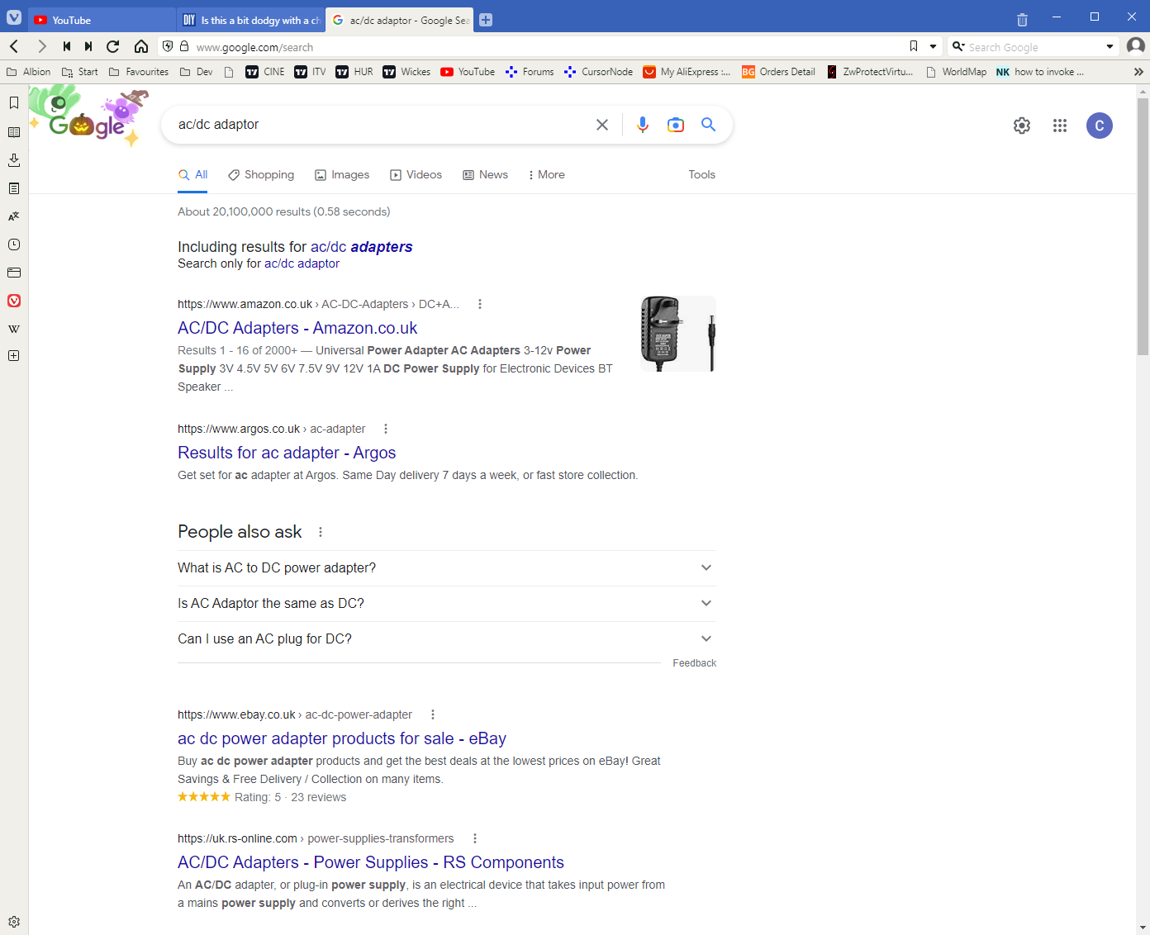Click the adapter product thumbnail image
The height and width of the screenshot is (935, 1150).
pos(677,334)
